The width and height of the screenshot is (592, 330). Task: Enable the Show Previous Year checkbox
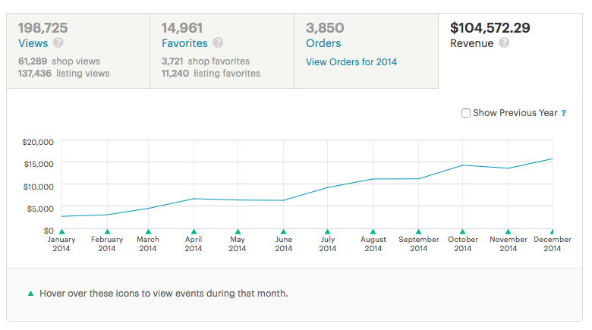point(466,113)
